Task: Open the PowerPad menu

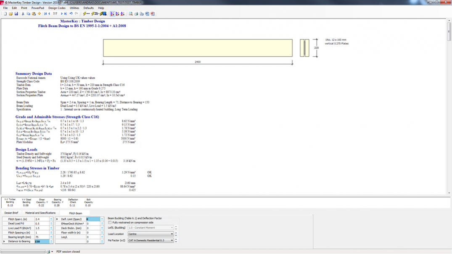Action: coord(38,8)
